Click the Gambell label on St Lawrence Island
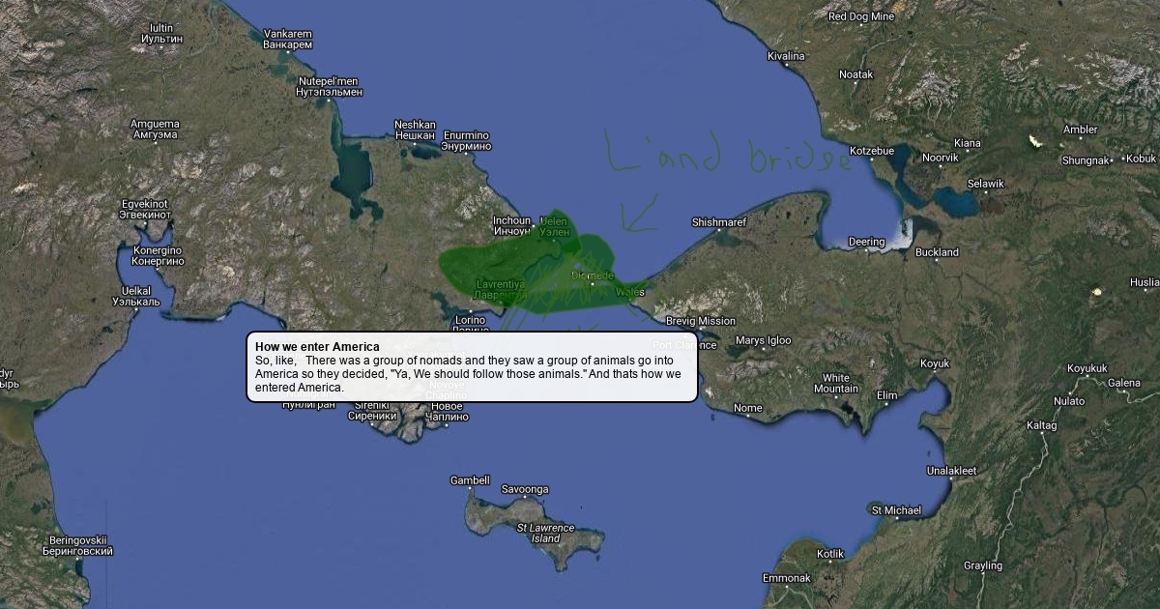The height and width of the screenshot is (609, 1160). point(470,480)
